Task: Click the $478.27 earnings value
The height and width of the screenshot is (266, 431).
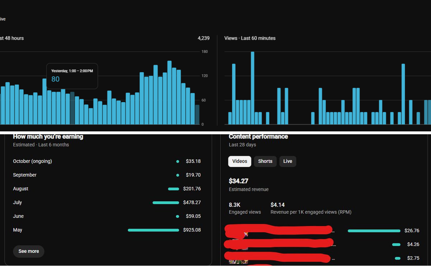Action: coord(192,202)
